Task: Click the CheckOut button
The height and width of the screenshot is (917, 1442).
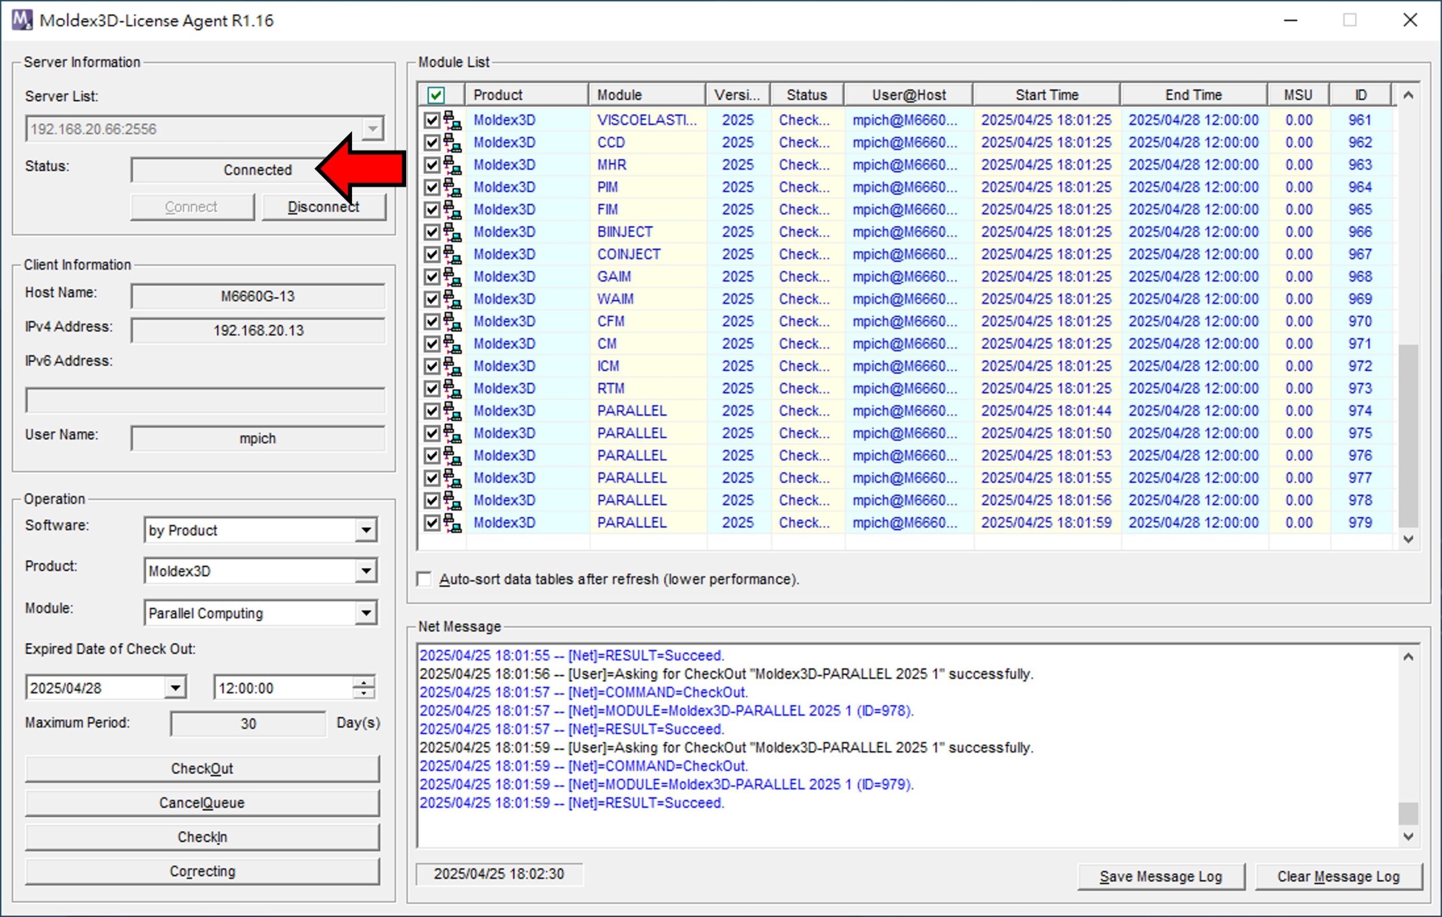Action: 202,768
